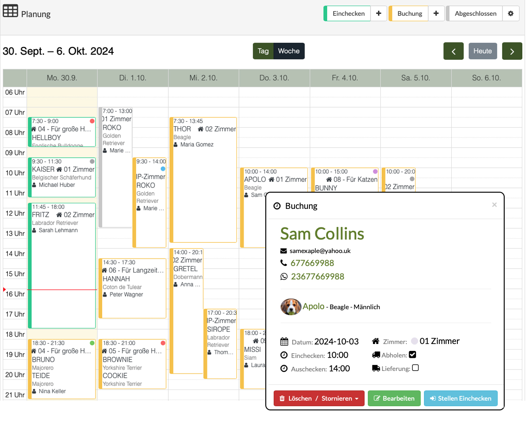This screenshot has height=422, width=526.
Task: Check the Lieferung checkbox
Action: (415, 368)
